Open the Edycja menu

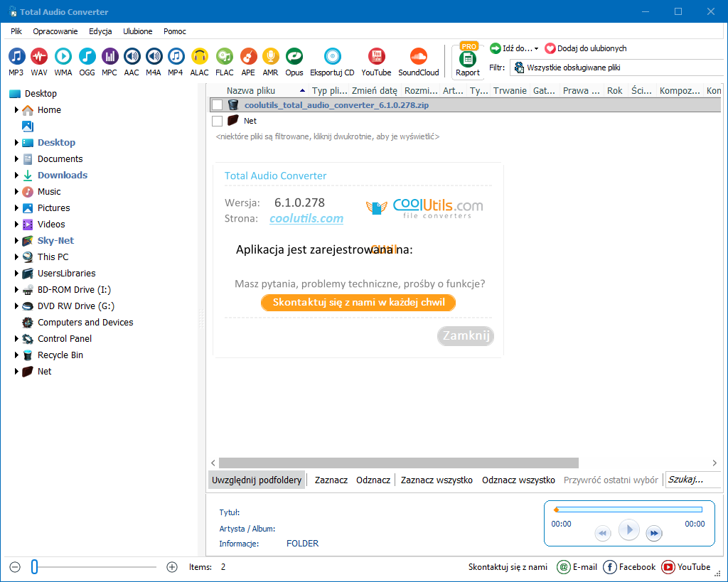pyautogui.click(x=100, y=31)
